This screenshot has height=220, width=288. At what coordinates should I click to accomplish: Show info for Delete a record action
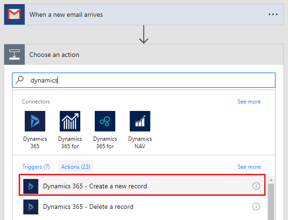pyautogui.click(x=256, y=206)
